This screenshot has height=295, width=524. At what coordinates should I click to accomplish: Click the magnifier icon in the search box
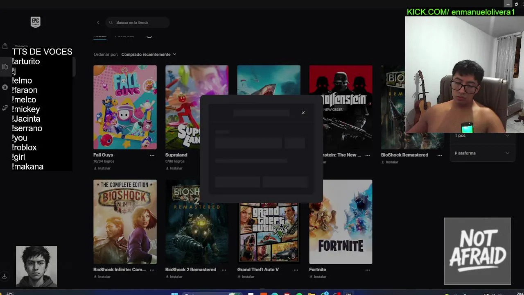[111, 23]
